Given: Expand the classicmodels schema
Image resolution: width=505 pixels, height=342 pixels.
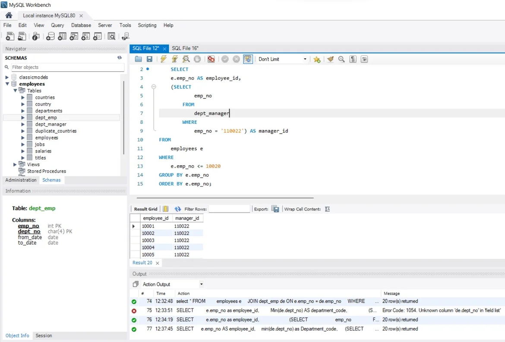Looking at the screenshot, I should tap(7, 77).
